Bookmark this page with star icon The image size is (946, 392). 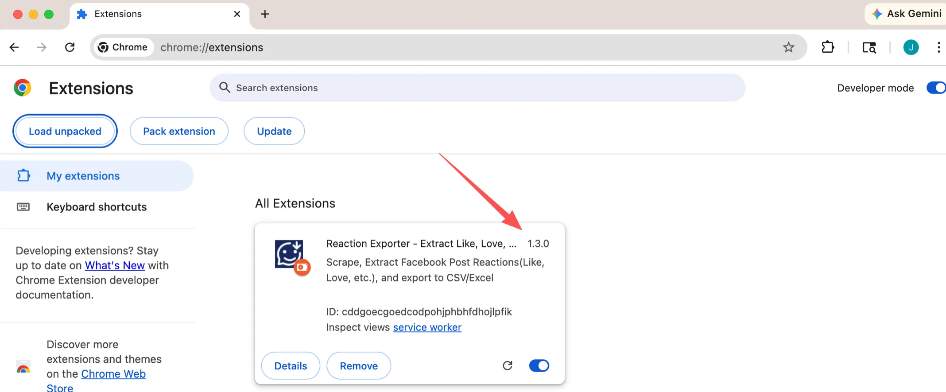point(788,47)
